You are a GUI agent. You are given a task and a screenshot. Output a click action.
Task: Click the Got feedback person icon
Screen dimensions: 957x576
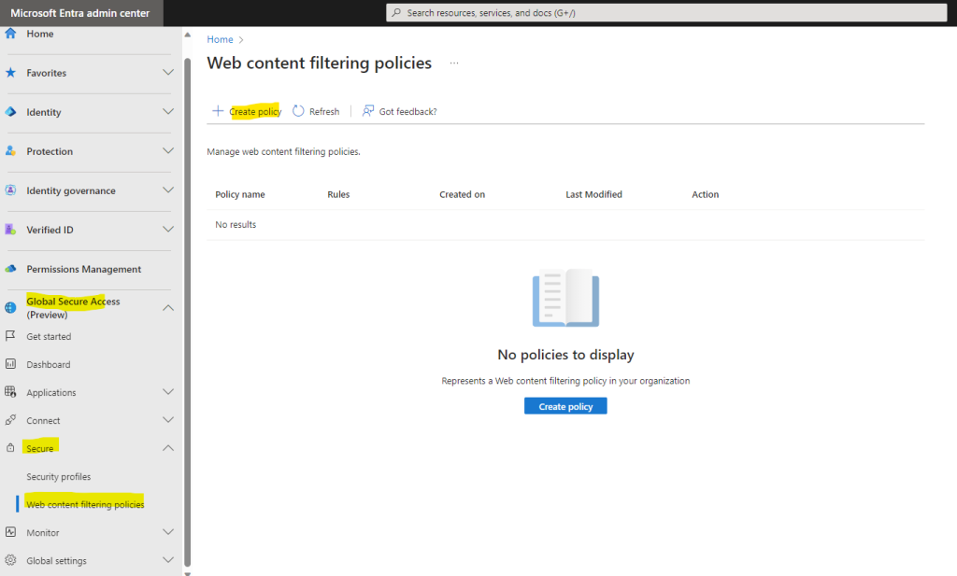coord(368,111)
